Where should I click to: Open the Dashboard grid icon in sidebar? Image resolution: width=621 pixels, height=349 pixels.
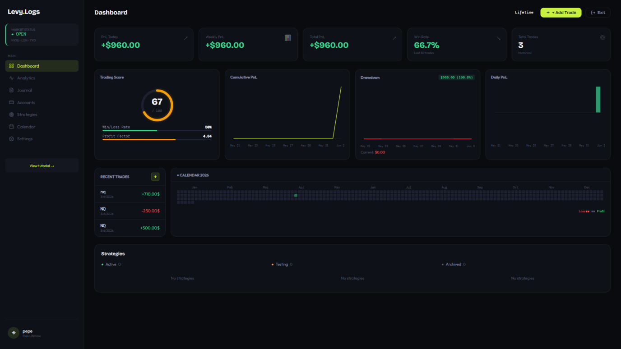(x=12, y=66)
